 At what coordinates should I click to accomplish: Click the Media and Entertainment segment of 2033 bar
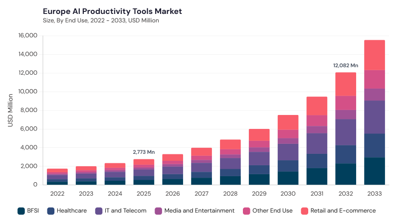375,95
